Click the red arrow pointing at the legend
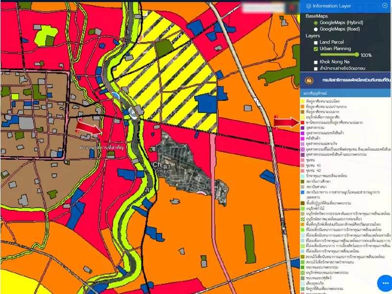 point(285,122)
